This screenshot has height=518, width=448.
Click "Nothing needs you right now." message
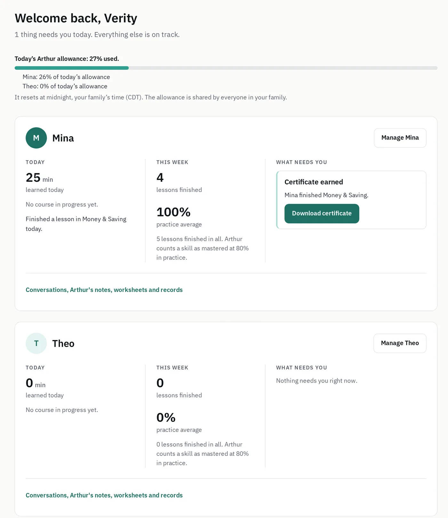pyautogui.click(x=317, y=381)
